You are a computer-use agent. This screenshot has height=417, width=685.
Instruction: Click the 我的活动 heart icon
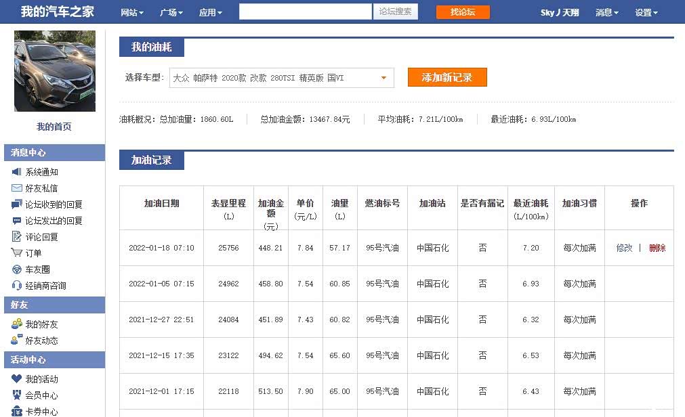pyautogui.click(x=17, y=379)
